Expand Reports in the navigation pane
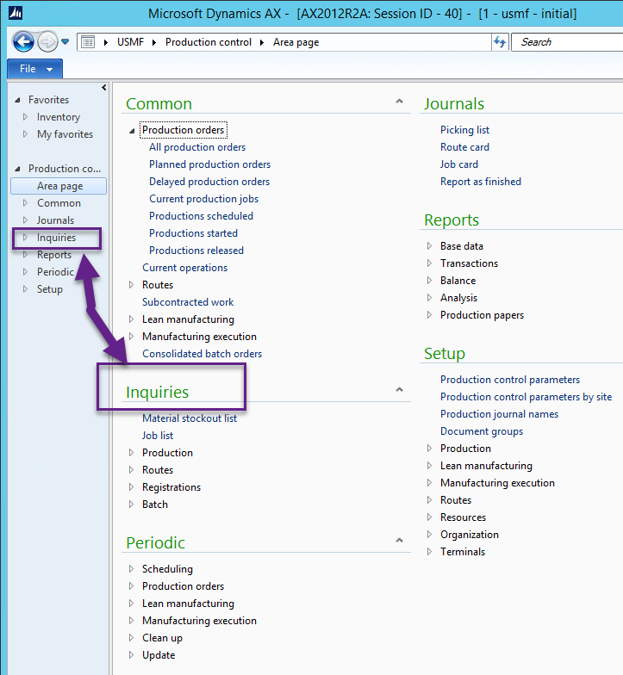Image resolution: width=623 pixels, height=675 pixels. coord(25,255)
